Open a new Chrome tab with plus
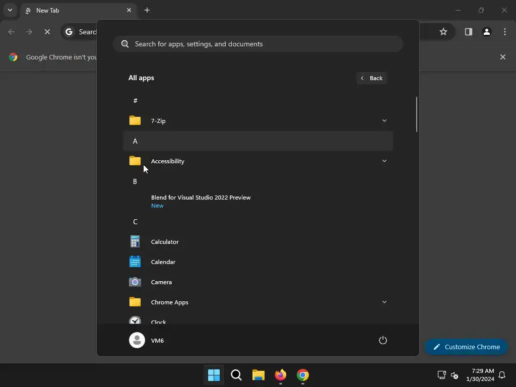The image size is (516, 387). (147, 10)
